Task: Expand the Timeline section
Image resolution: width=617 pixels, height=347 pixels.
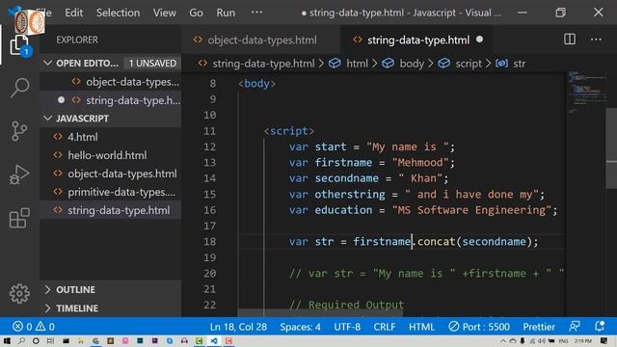Action: (47, 308)
